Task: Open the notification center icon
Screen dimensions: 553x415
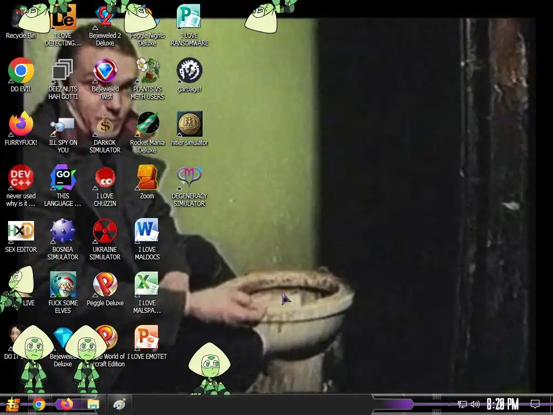Action: coord(535,404)
